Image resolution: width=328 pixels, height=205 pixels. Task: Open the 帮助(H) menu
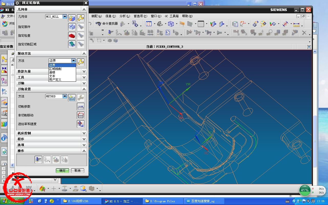click(x=187, y=16)
